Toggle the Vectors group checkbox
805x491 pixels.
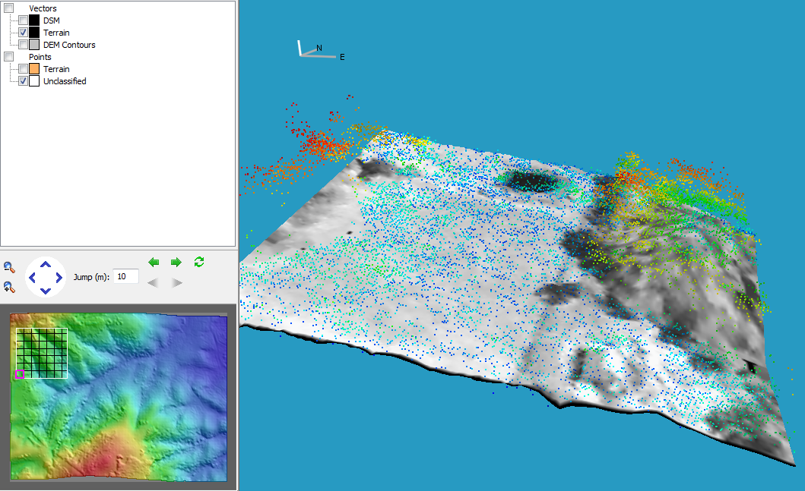click(x=9, y=8)
